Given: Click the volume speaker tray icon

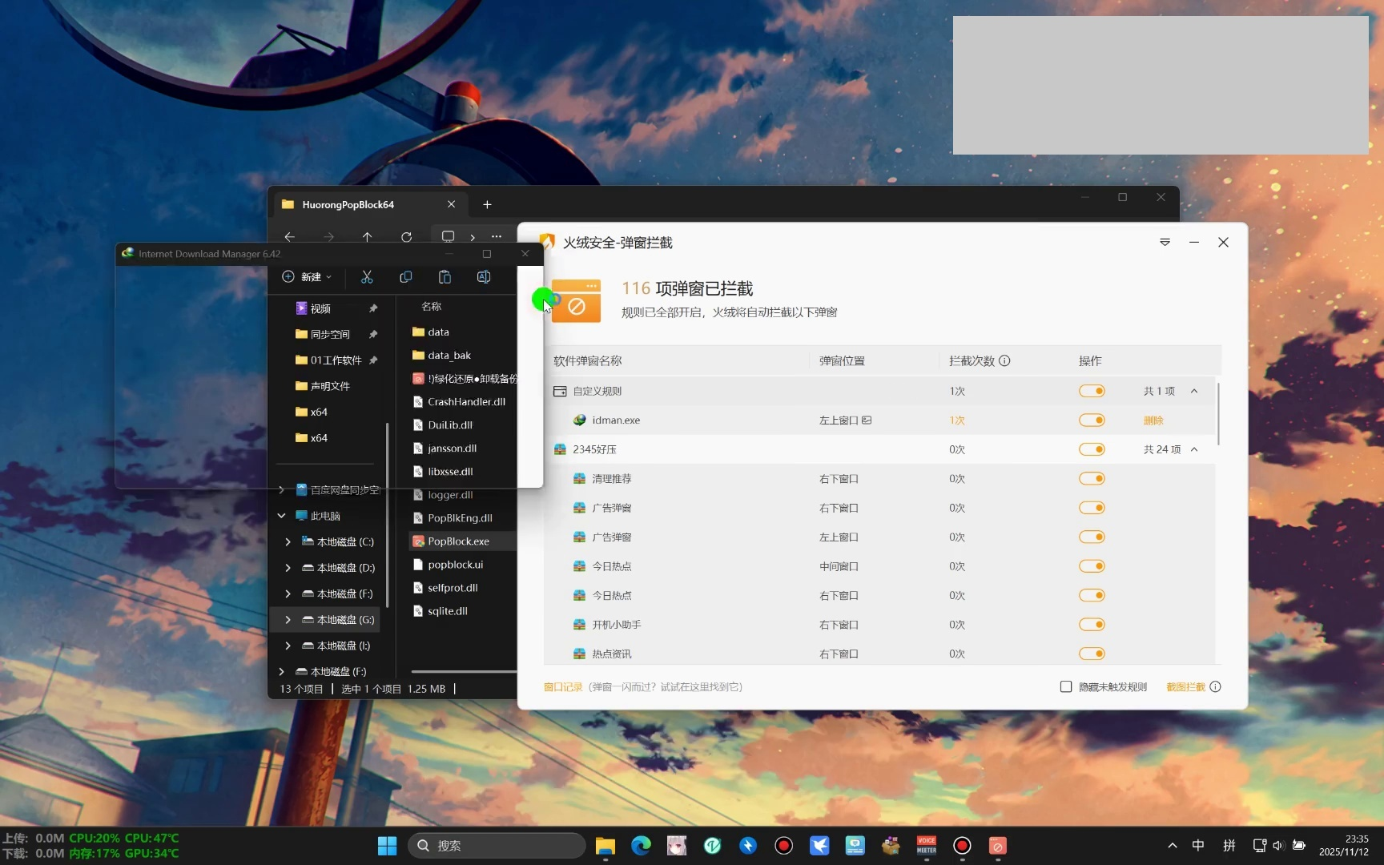Looking at the screenshot, I should click(x=1277, y=846).
